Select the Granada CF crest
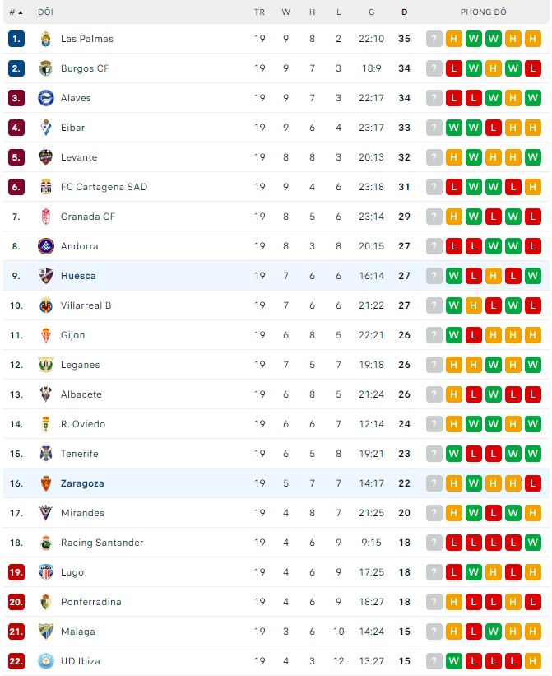 [45, 217]
